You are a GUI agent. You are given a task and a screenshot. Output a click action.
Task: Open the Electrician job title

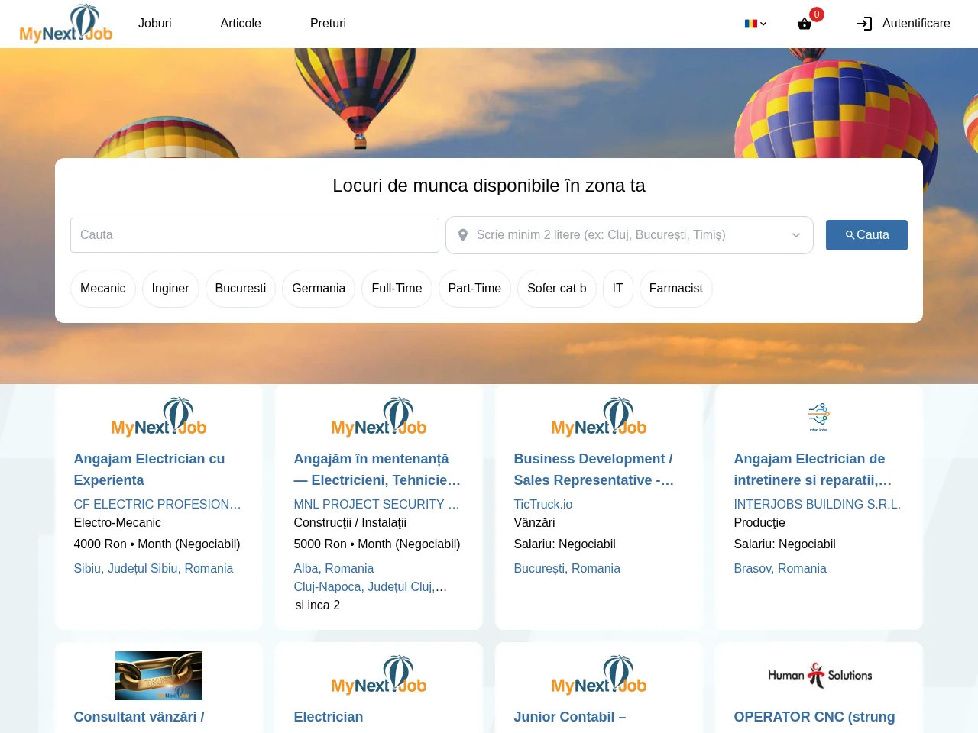[329, 717]
